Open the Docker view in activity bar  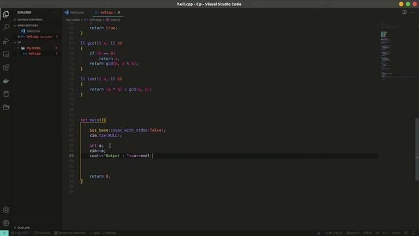tap(6, 81)
